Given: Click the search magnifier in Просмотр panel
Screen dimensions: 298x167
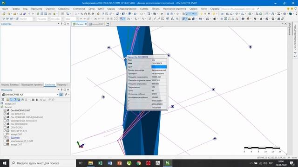Looking at the screenshot, I should coord(66,94).
